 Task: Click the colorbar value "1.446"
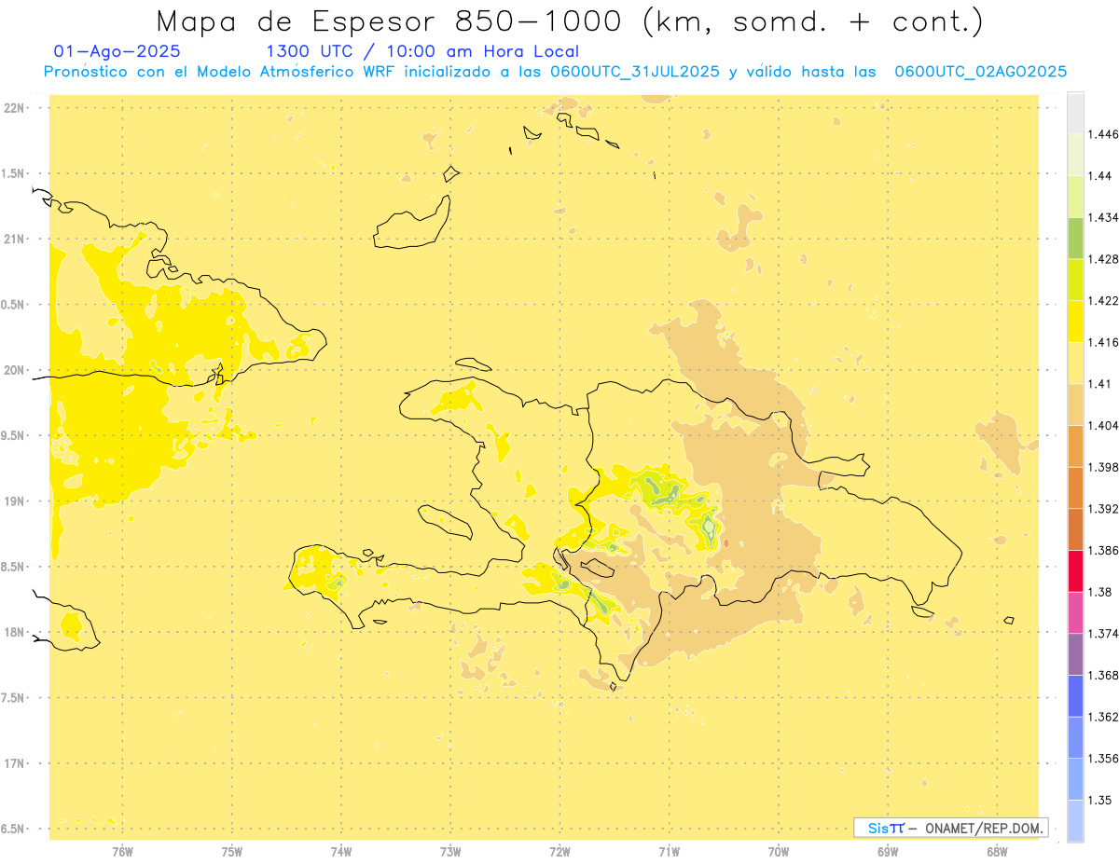point(1103,134)
